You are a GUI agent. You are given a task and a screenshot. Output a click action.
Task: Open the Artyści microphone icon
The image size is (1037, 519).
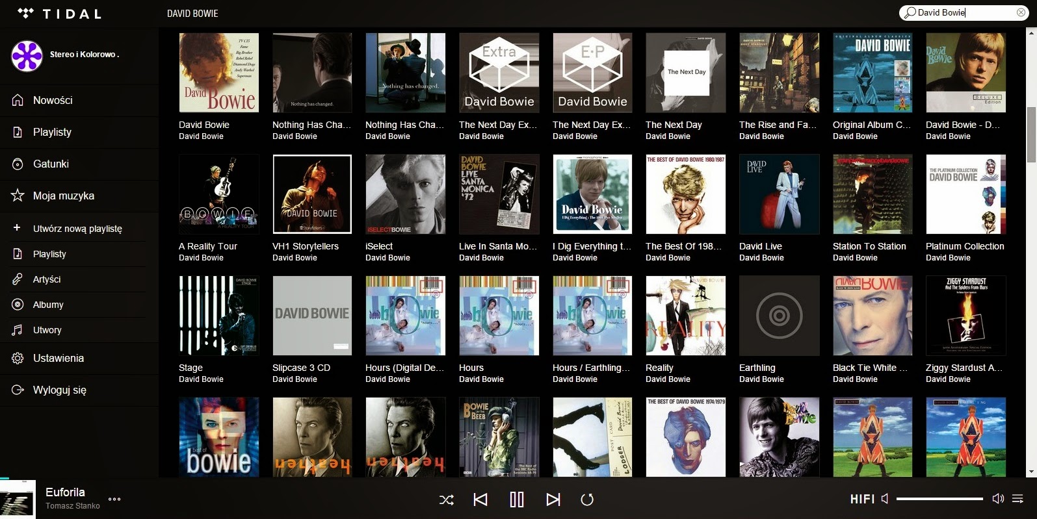[18, 279]
